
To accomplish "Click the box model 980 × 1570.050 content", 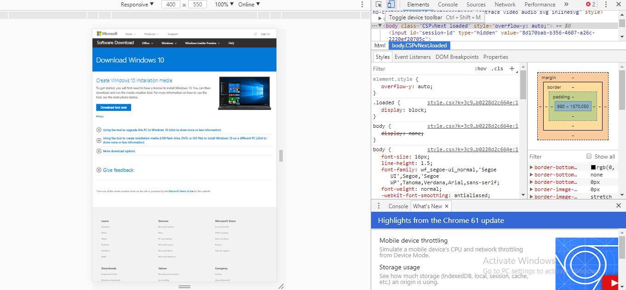I will click(x=573, y=106).
